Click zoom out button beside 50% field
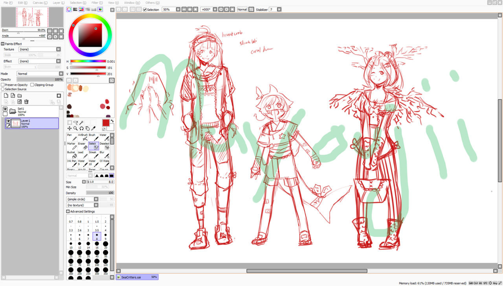Viewport: 503px width, 286px height. pos(184,9)
